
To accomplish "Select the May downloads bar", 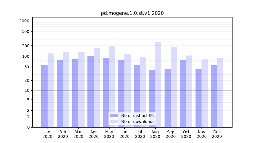I will click(x=112, y=86).
